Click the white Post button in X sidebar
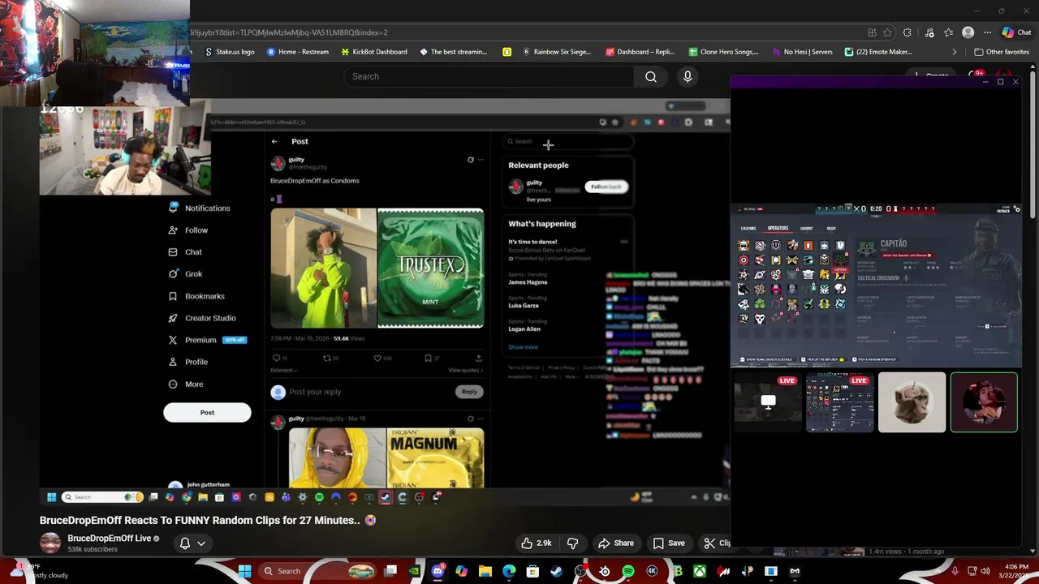Screen dimensions: 1039x584 tap(207, 412)
